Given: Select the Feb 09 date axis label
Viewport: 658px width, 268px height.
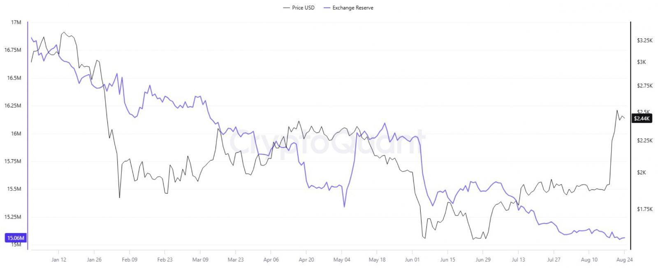Looking at the screenshot, I should click(x=130, y=259).
